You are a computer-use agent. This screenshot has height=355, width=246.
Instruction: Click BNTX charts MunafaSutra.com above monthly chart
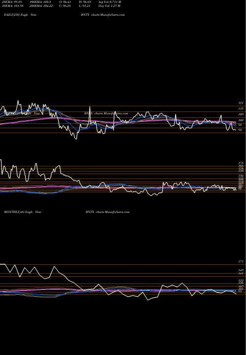[108, 212]
